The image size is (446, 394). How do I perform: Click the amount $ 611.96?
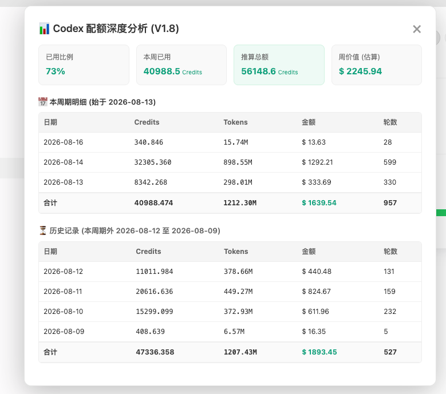tap(315, 311)
